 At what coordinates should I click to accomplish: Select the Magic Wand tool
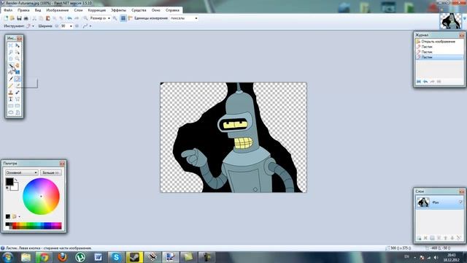[11, 66]
